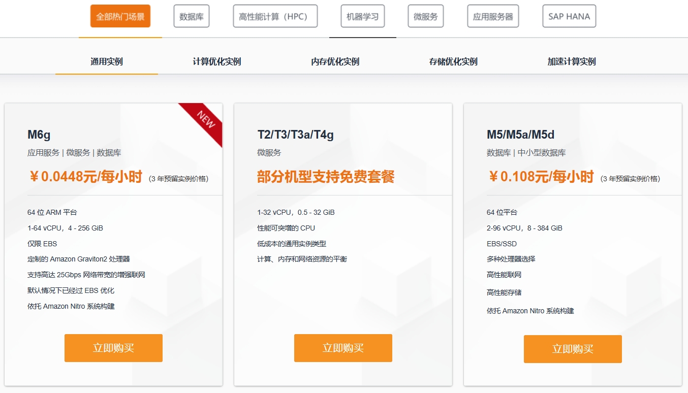688x393 pixels.
Task: Click 部分机型支持免费套餐 text
Action: 326,178
